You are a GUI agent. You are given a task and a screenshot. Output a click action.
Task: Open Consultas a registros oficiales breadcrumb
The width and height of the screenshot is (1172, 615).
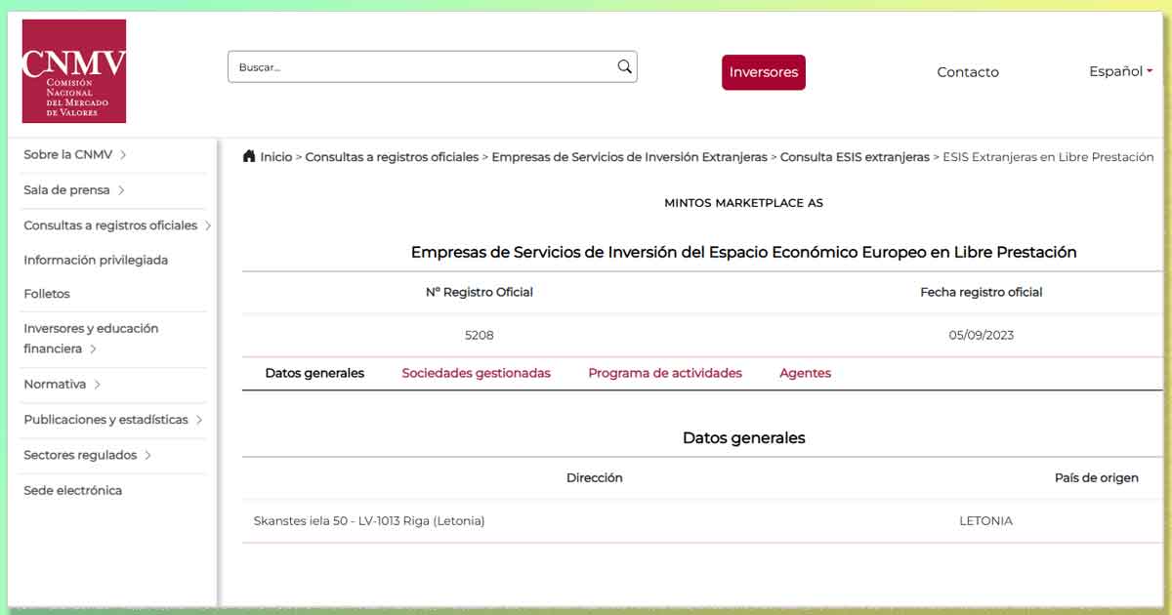392,157
